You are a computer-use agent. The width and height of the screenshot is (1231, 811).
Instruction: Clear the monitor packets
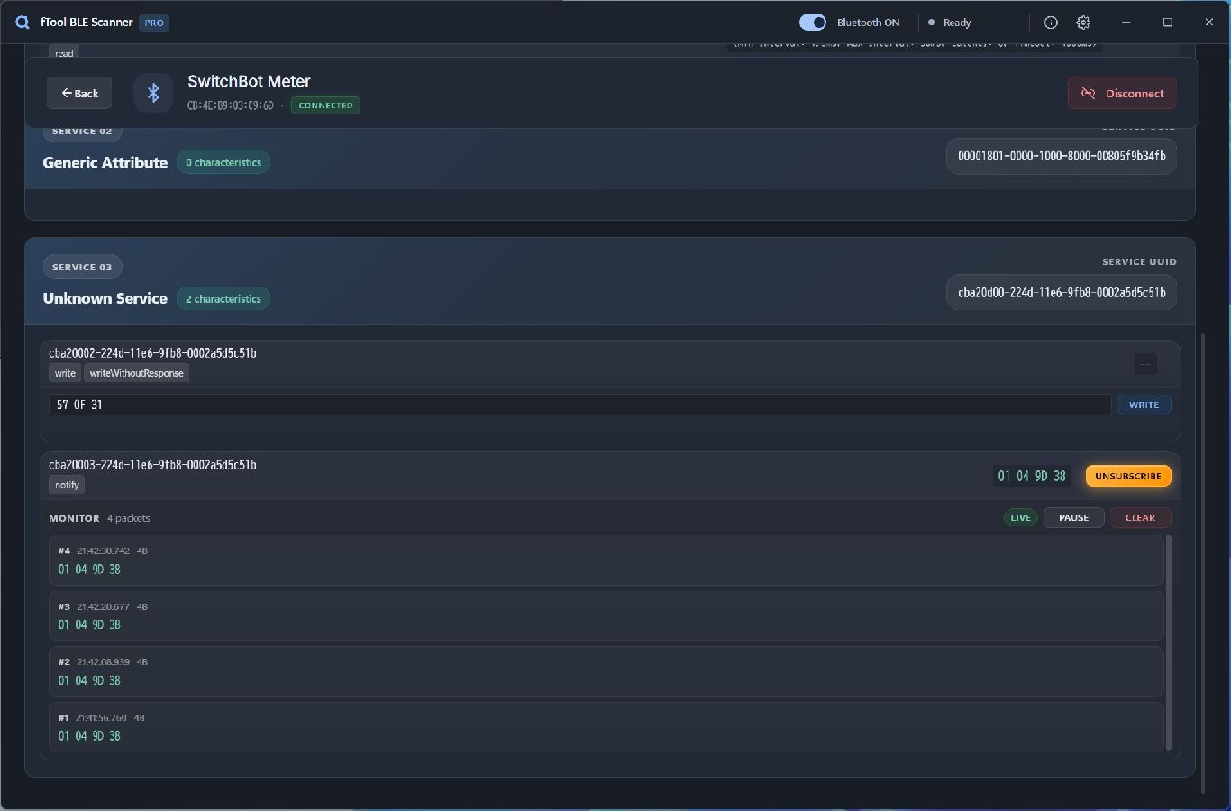coord(1140,517)
